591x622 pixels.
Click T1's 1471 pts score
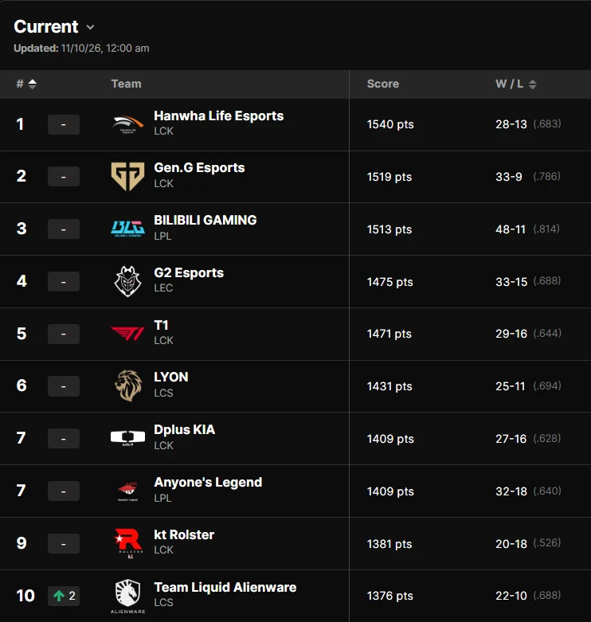point(389,334)
